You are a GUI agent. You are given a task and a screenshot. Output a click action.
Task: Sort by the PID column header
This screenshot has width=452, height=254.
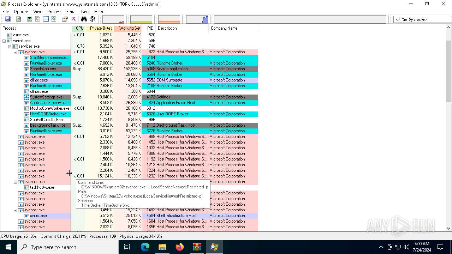[x=149, y=28]
